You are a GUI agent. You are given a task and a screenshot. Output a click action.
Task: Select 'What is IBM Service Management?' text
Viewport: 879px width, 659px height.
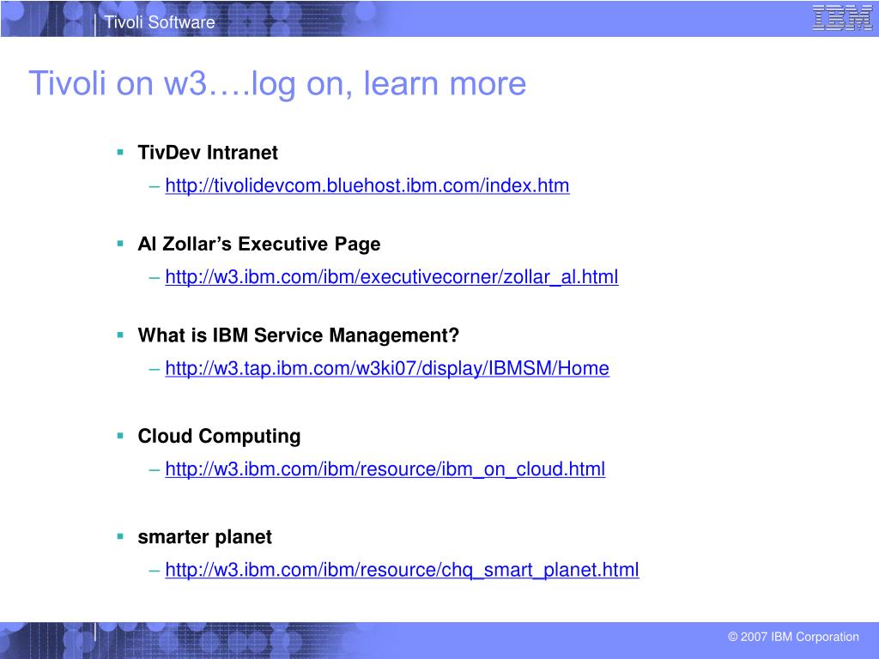[298, 336]
